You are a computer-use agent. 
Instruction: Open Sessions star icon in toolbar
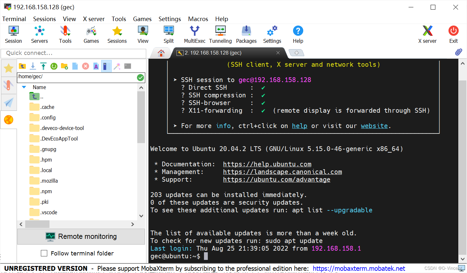[117, 34]
